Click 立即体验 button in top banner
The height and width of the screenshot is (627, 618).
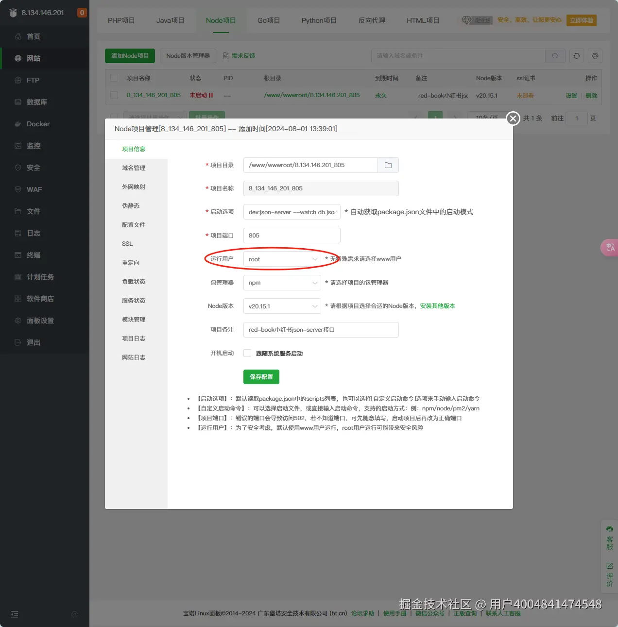pos(582,20)
